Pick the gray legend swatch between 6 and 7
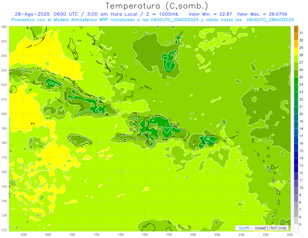This screenshot has height=238, width=308. point(296,214)
